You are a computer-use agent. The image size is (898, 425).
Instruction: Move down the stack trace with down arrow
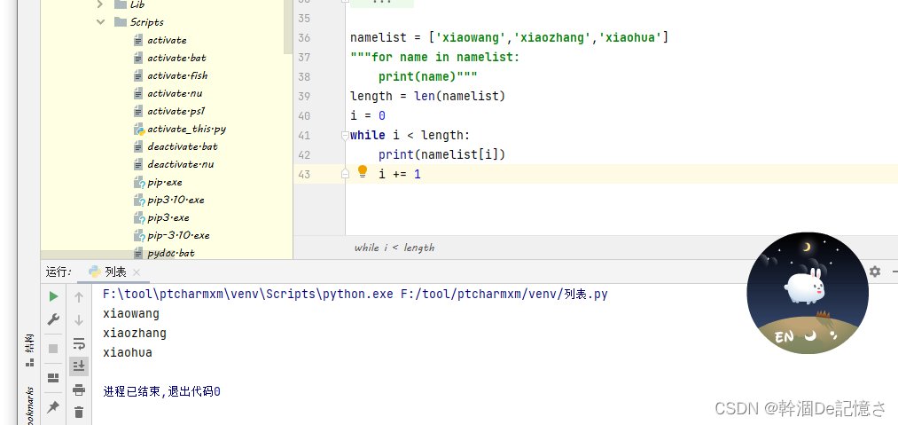79,319
